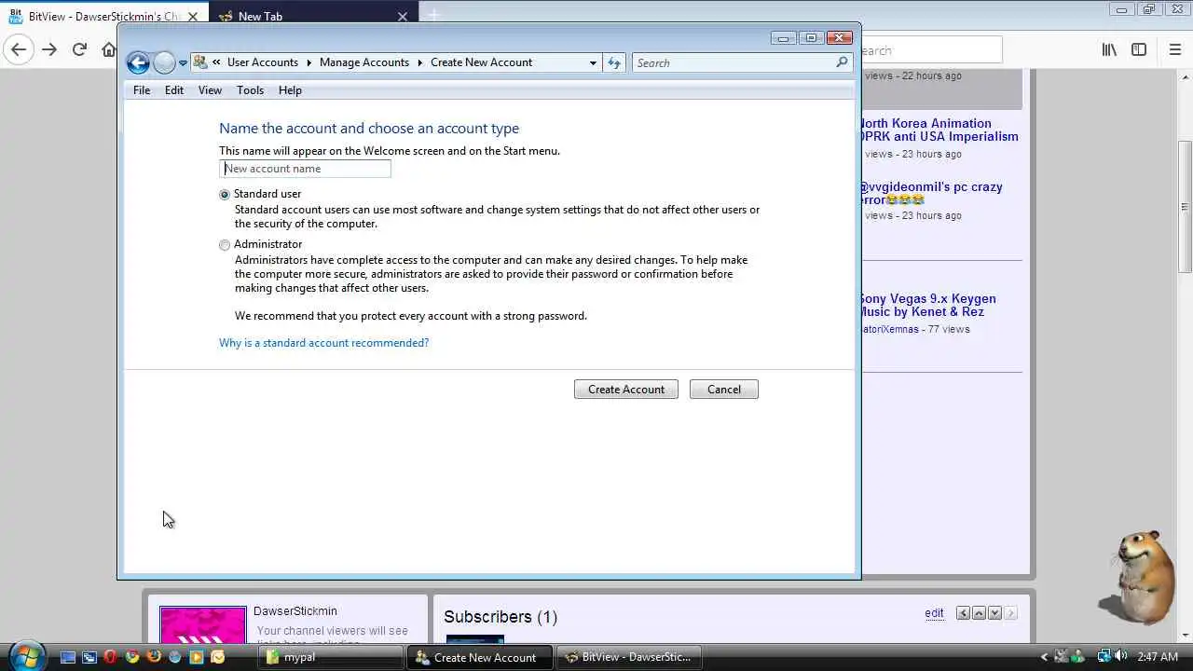1193x671 pixels.
Task: Click the Create Account button
Action: coord(626,390)
